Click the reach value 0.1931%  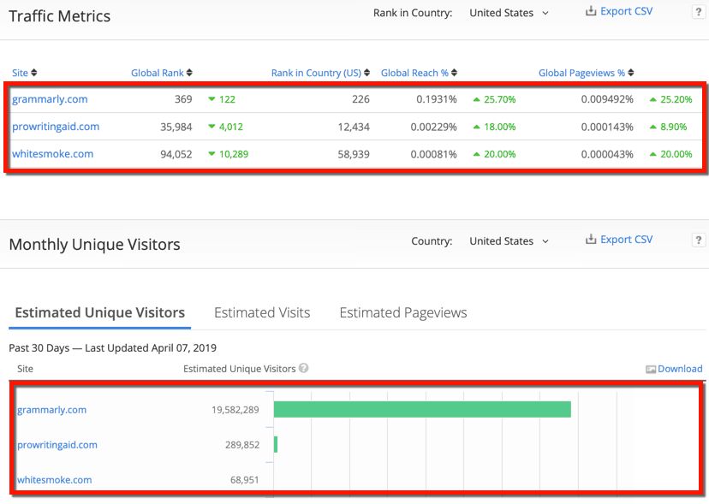tap(437, 99)
